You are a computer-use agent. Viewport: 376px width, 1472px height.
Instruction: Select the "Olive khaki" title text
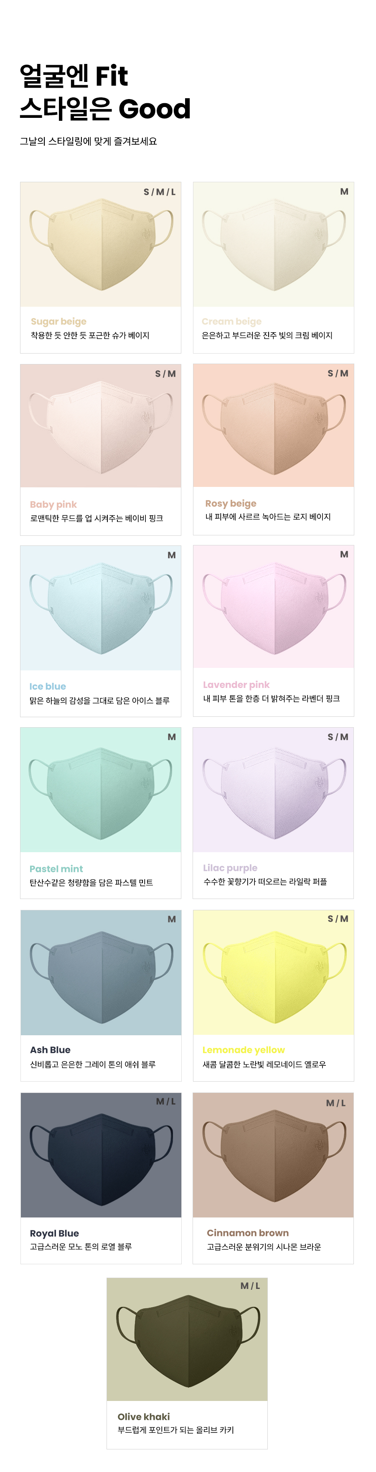[x=143, y=1416]
